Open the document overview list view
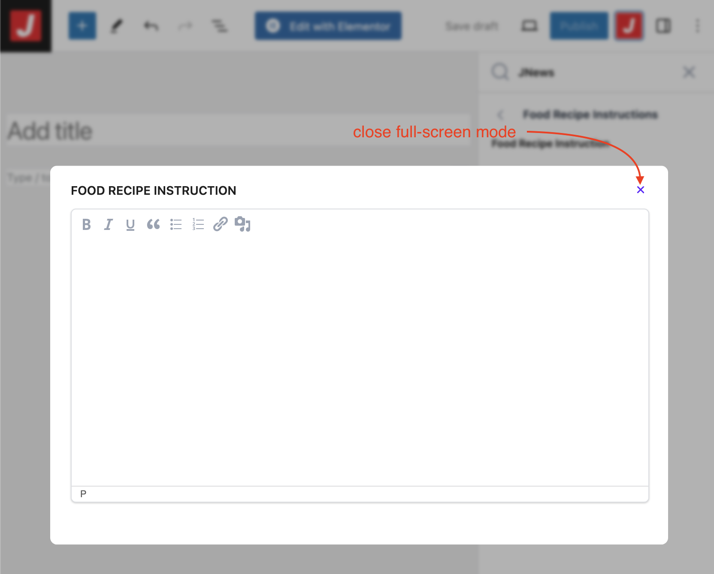 220,26
